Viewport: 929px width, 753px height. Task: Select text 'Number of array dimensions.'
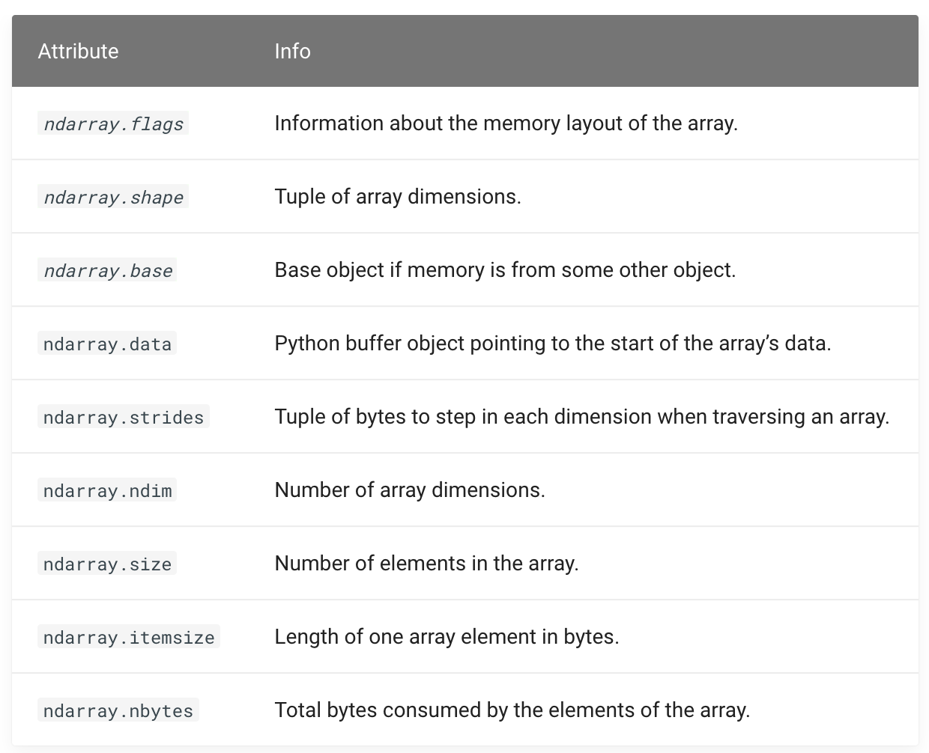click(x=410, y=490)
